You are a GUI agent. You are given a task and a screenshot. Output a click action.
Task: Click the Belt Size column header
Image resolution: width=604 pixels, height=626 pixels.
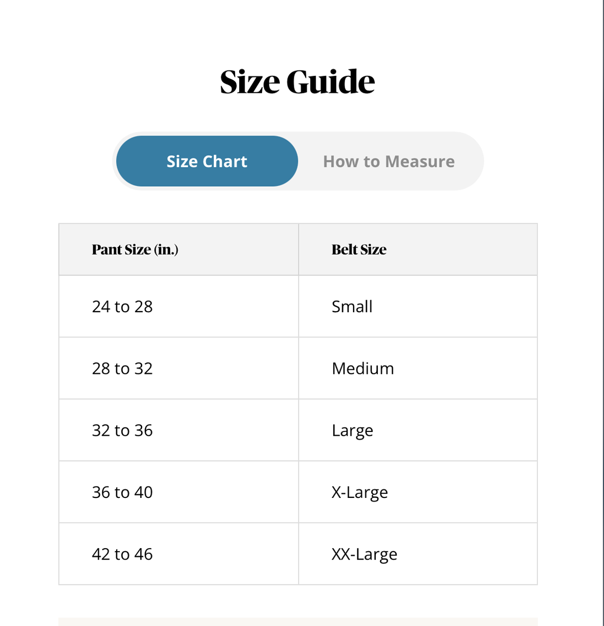click(x=359, y=249)
